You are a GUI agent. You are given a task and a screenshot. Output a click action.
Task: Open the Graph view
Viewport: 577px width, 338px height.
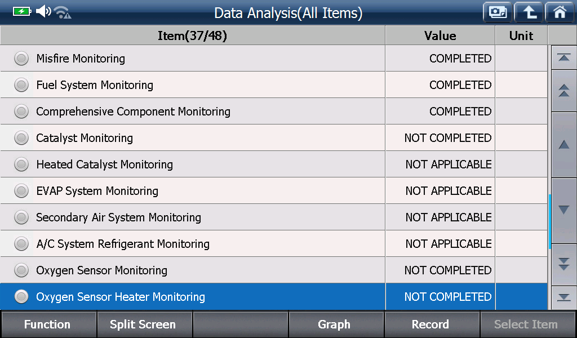336,324
